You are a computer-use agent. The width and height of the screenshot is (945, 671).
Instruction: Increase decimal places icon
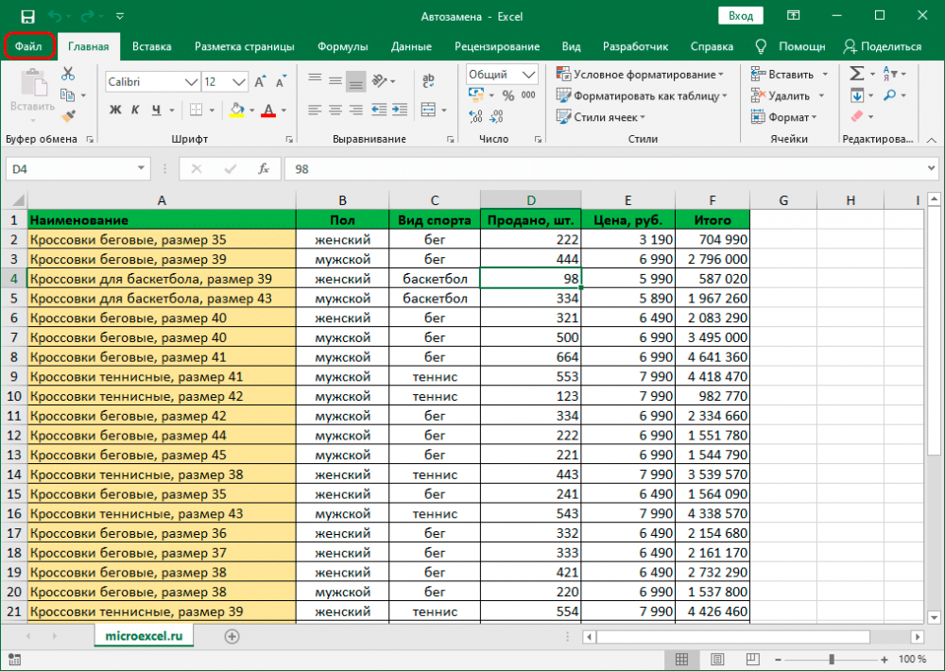[475, 116]
